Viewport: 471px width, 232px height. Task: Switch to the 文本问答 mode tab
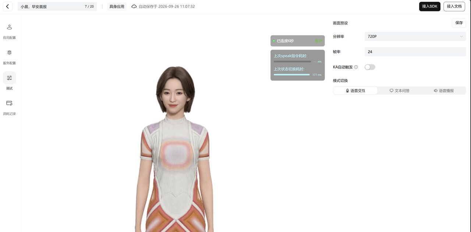pyautogui.click(x=400, y=91)
